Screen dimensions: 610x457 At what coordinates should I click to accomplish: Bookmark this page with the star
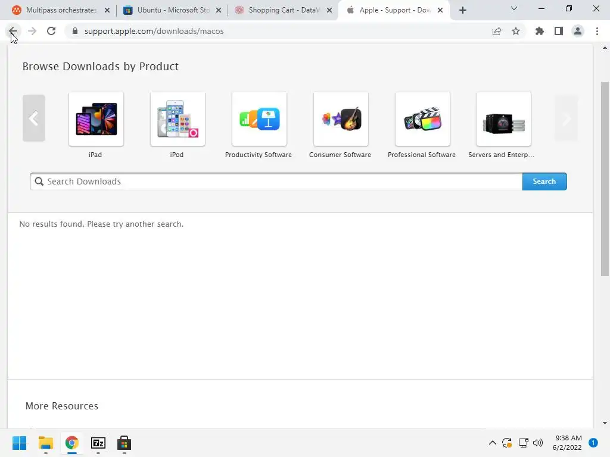pos(515,31)
